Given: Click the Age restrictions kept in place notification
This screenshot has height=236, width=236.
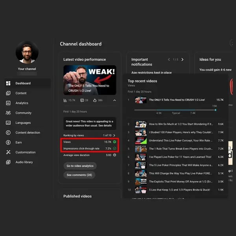Looking at the screenshot, I should [151, 72].
